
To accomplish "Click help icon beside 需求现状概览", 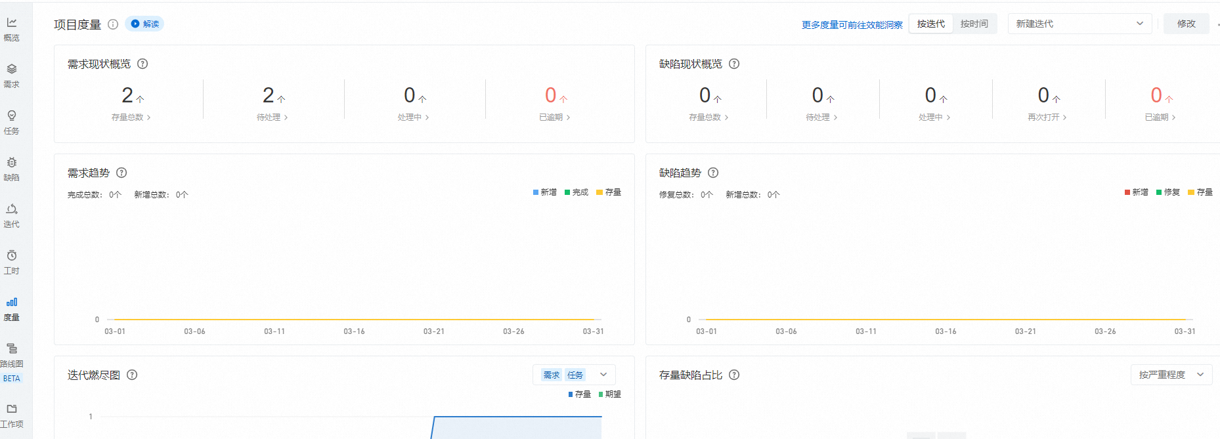I will click(x=142, y=64).
